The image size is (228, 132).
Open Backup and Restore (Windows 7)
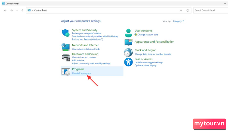[87, 39]
